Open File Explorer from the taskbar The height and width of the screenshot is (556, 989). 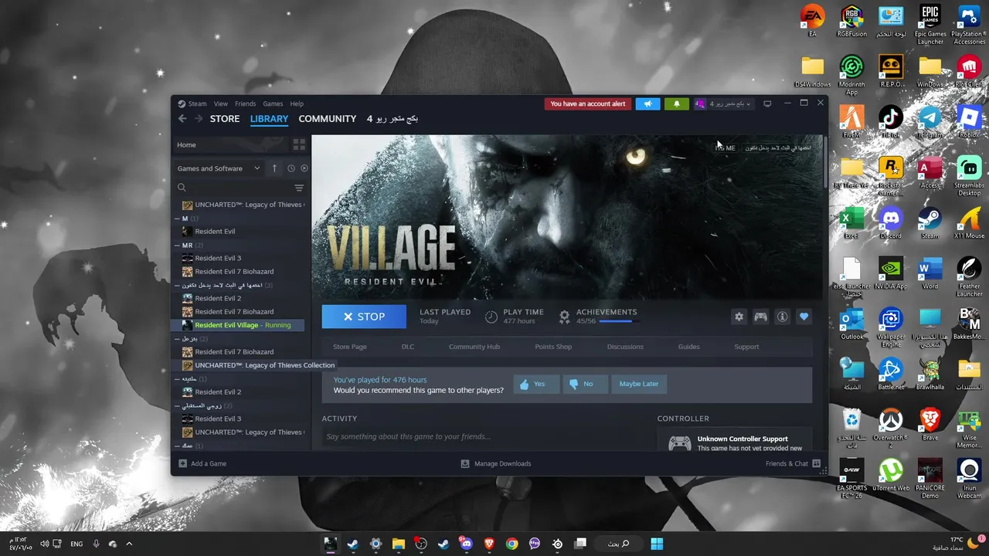[398, 544]
